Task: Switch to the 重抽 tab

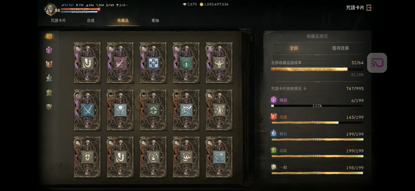Action: (155, 20)
